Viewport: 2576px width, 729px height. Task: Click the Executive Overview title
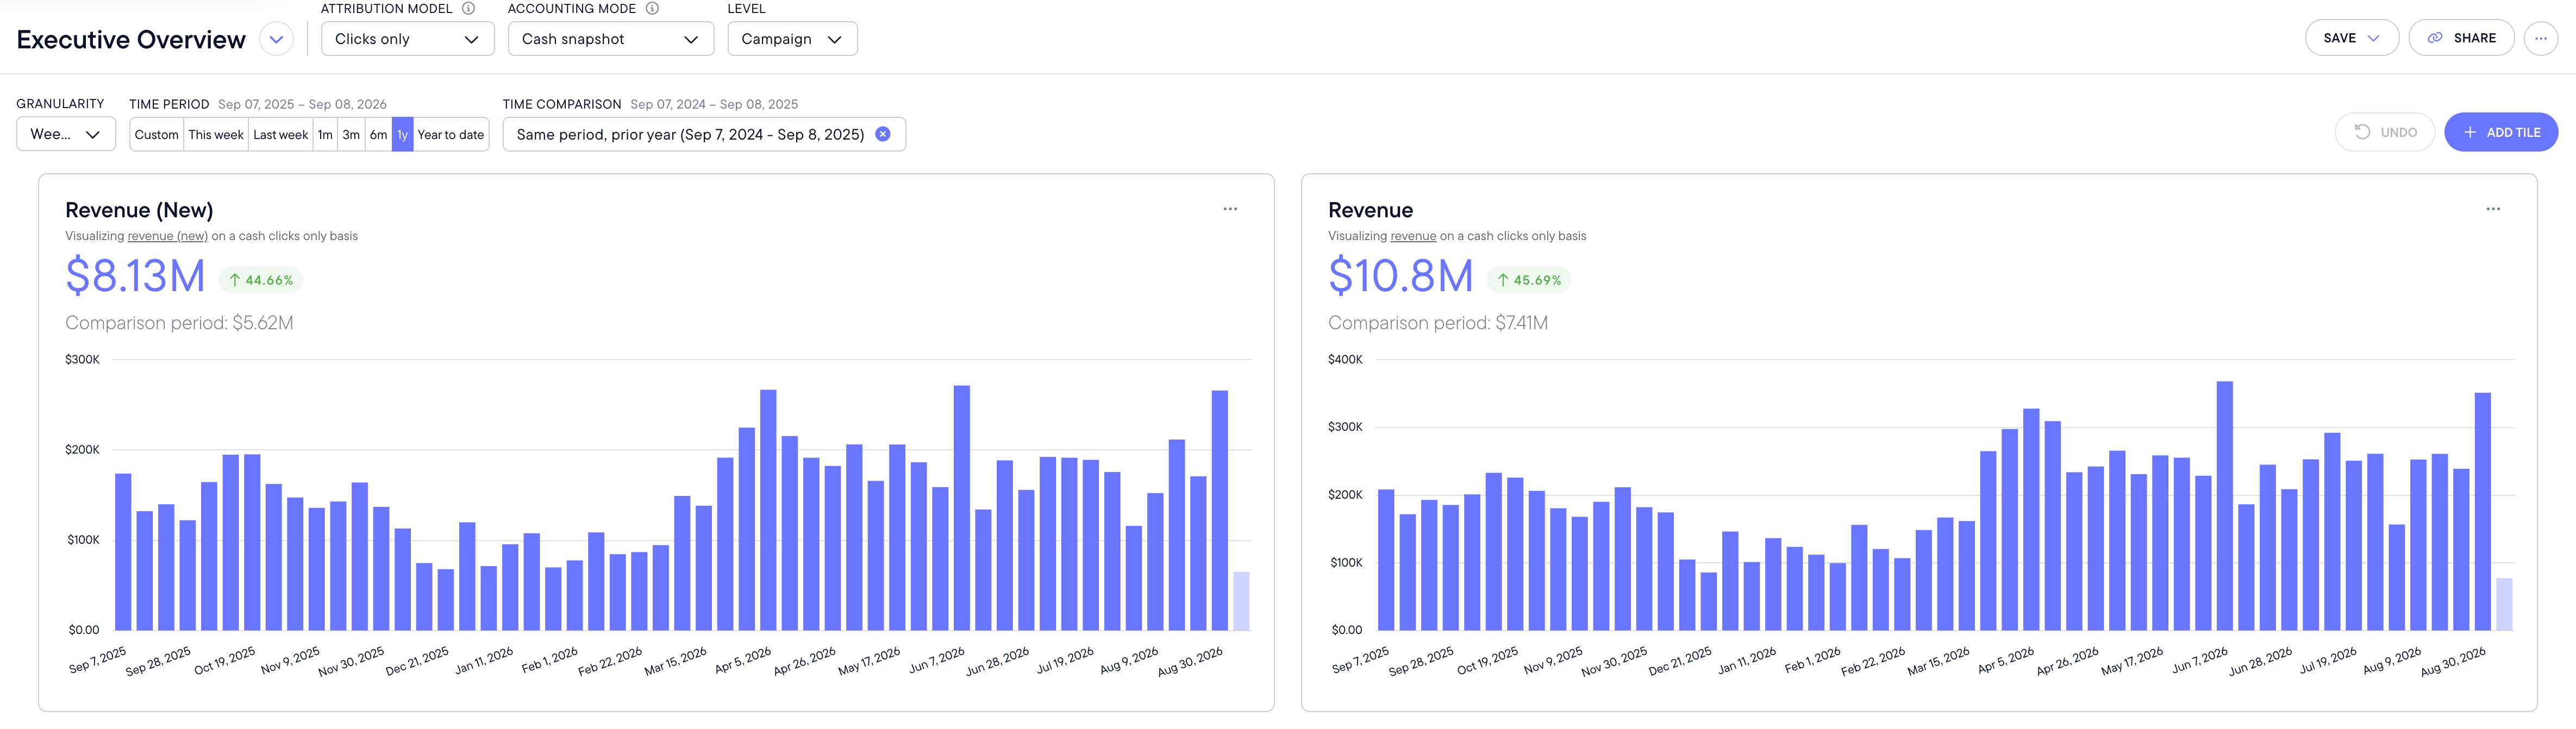[x=131, y=40]
